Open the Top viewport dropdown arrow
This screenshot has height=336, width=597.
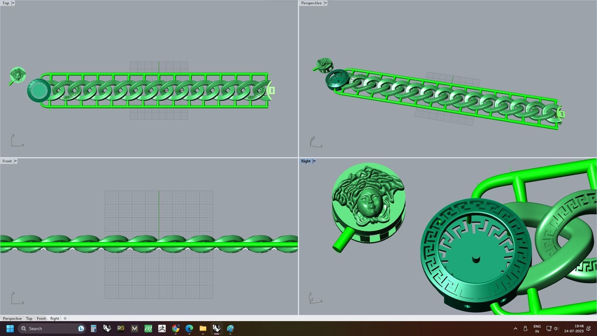[13, 3]
